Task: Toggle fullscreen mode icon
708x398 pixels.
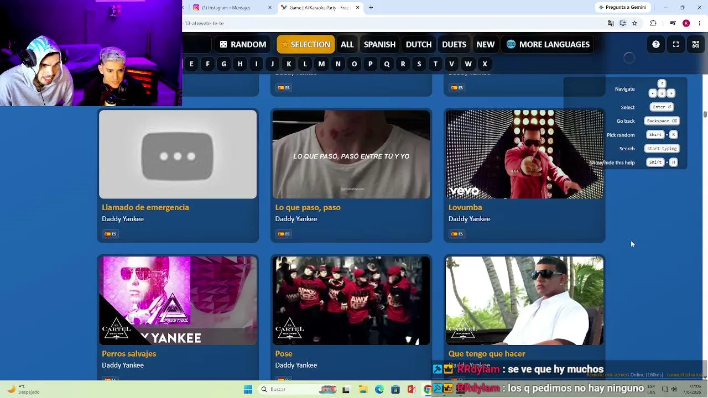Action: point(676,44)
